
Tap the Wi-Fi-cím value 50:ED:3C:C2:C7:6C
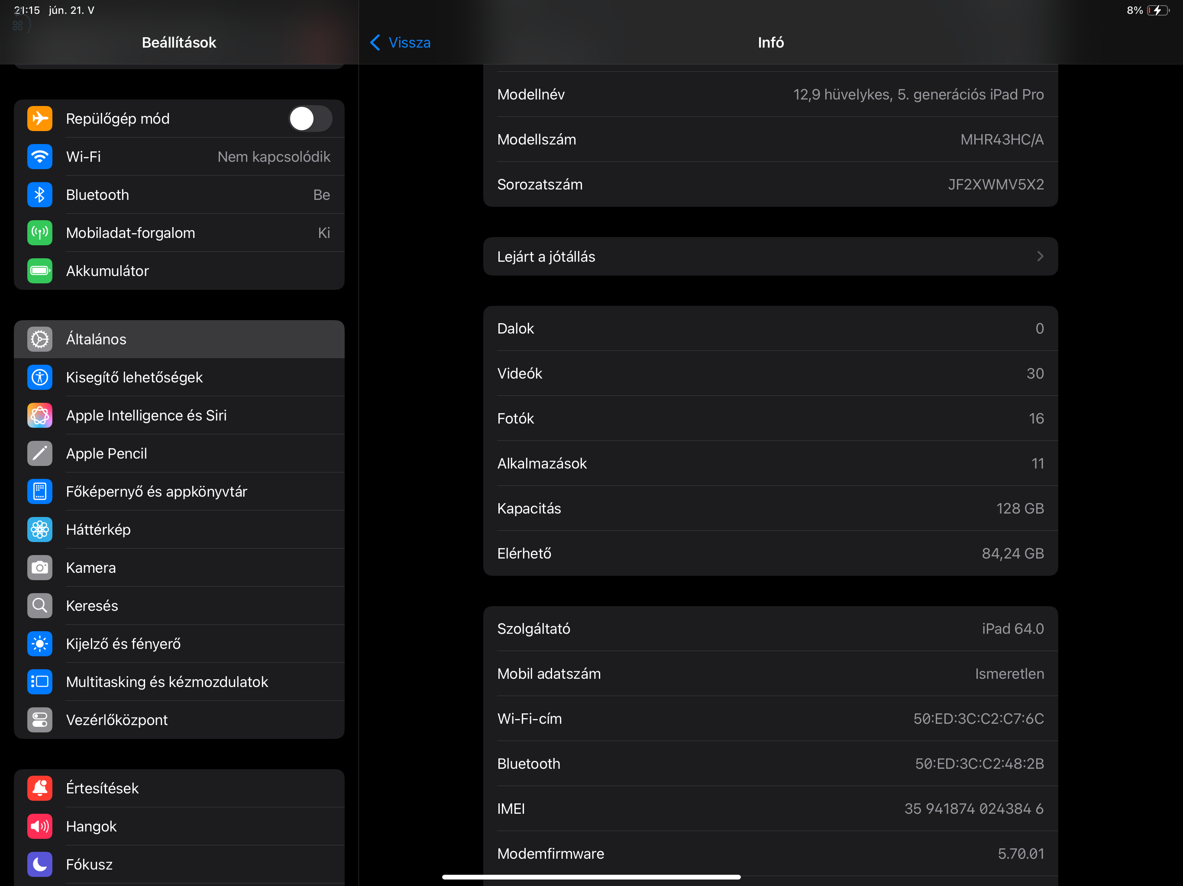click(x=979, y=719)
